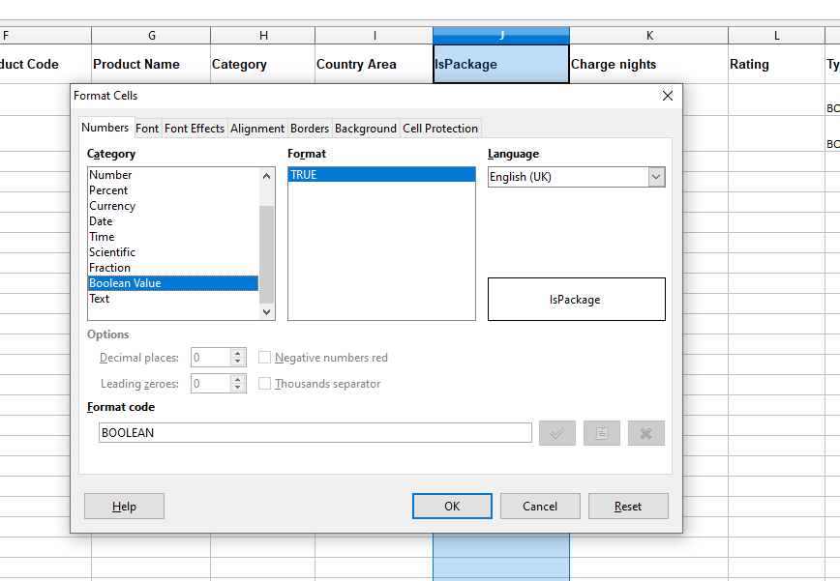Toggle Thousands separator checkbox

pos(264,384)
